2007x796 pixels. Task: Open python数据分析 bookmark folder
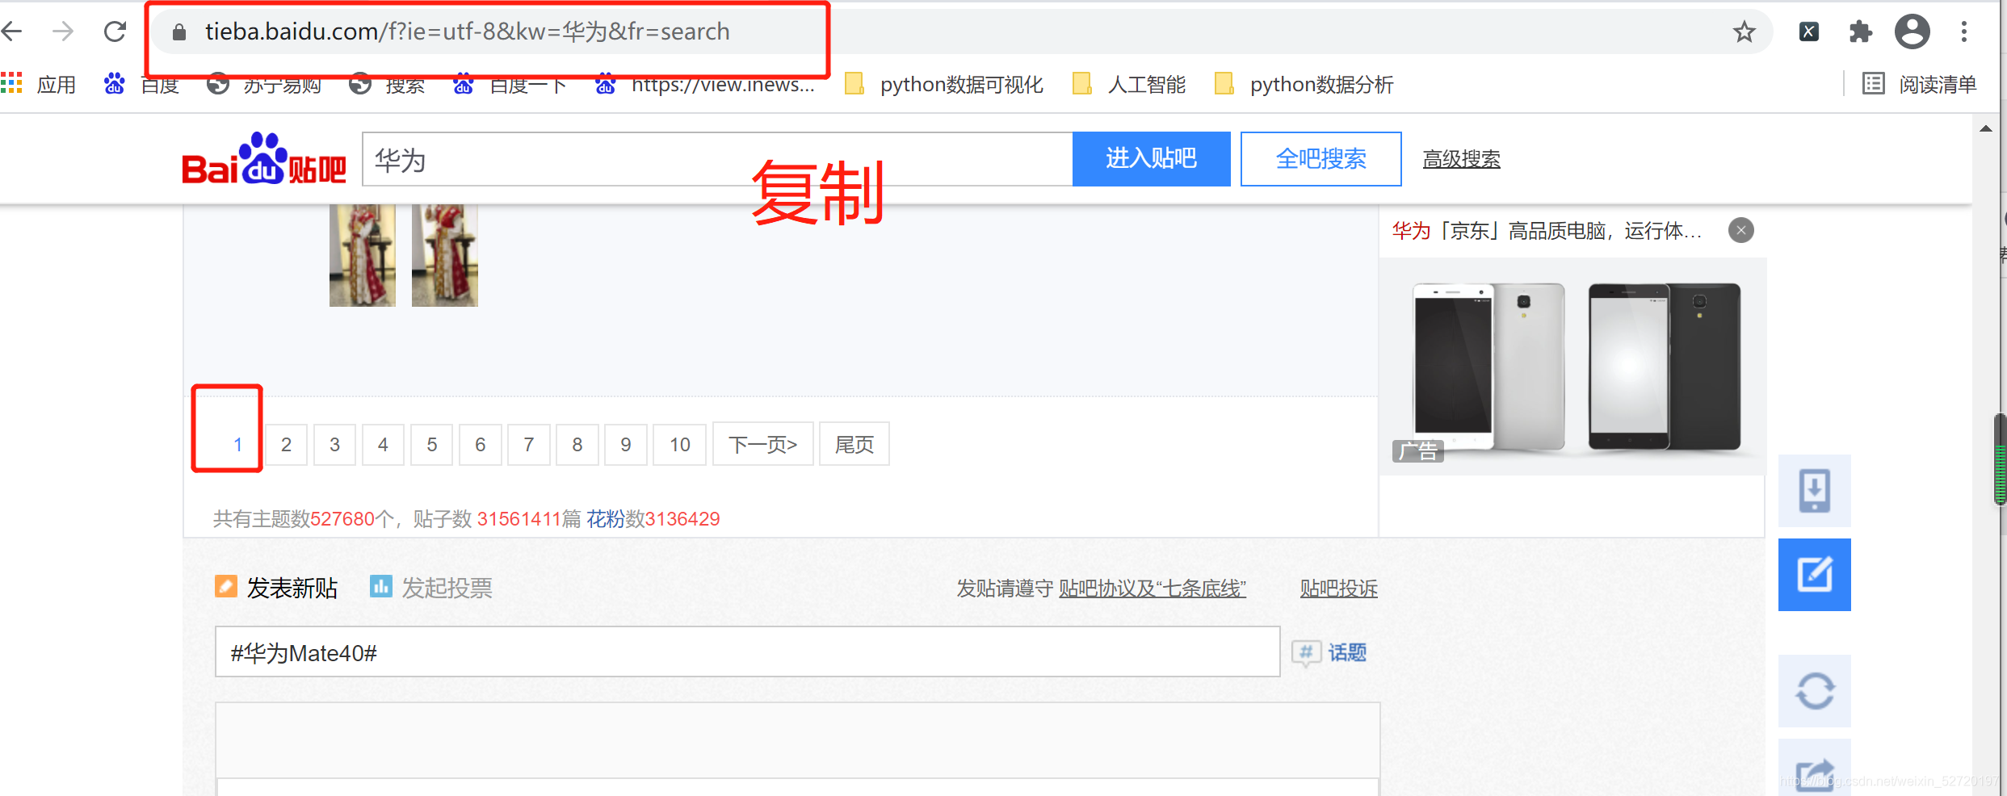1304,84
